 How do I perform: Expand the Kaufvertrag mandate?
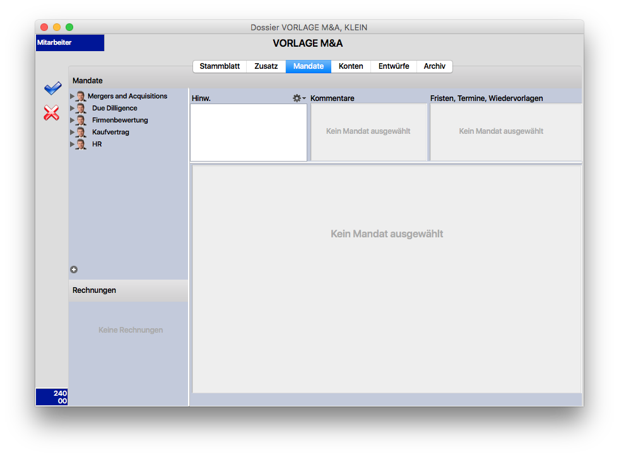72,132
